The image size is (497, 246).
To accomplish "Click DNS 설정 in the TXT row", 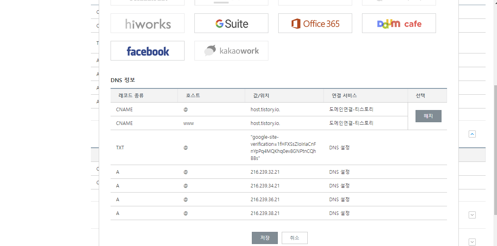I will pyautogui.click(x=340, y=147).
